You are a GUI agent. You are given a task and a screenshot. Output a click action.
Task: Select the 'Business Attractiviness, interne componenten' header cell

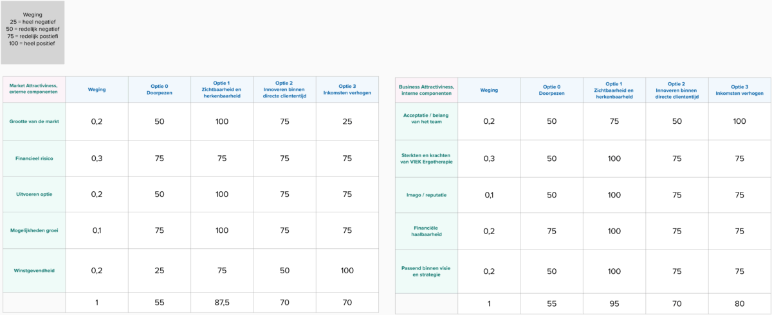(x=427, y=90)
